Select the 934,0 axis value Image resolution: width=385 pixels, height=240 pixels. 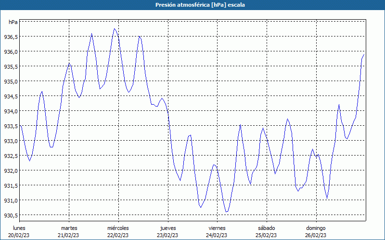[11, 111]
